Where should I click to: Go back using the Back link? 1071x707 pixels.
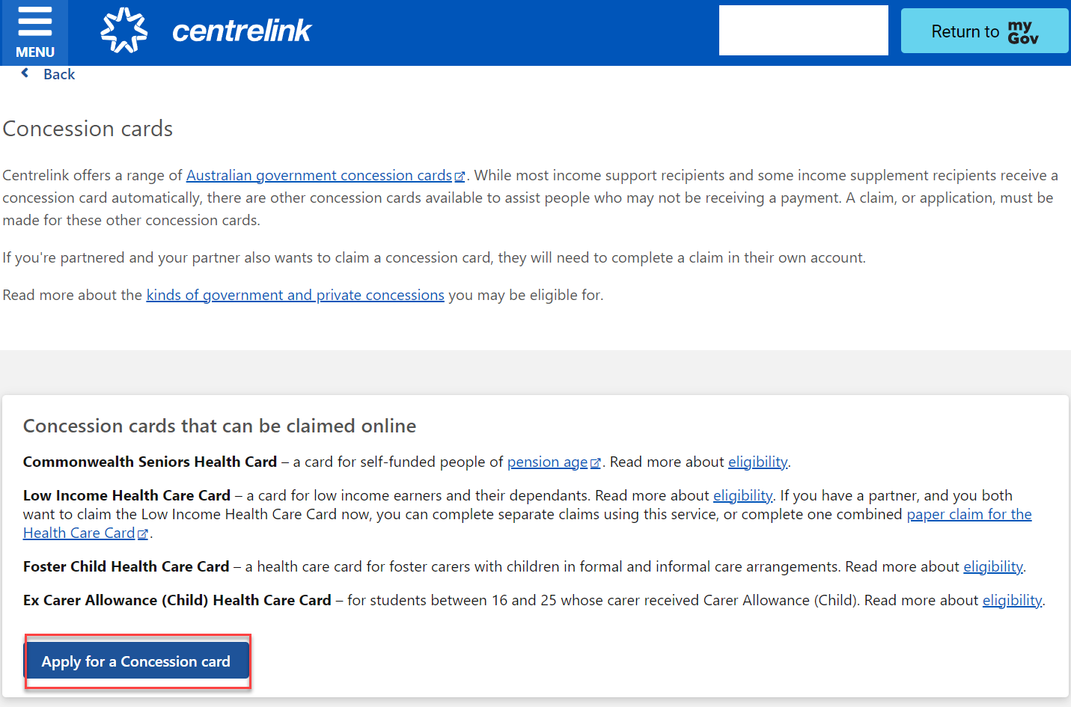(x=59, y=74)
